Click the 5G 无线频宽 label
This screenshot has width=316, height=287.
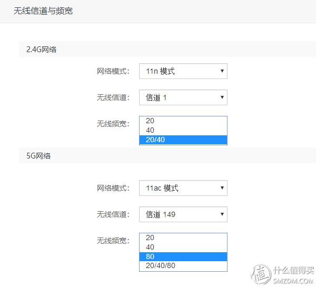click(113, 241)
